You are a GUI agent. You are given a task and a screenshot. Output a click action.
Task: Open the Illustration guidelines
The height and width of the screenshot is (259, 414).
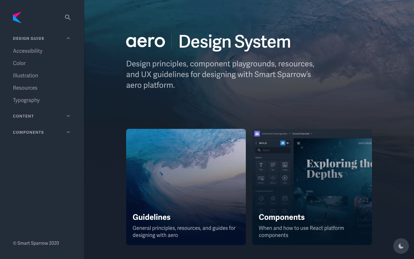click(26, 75)
